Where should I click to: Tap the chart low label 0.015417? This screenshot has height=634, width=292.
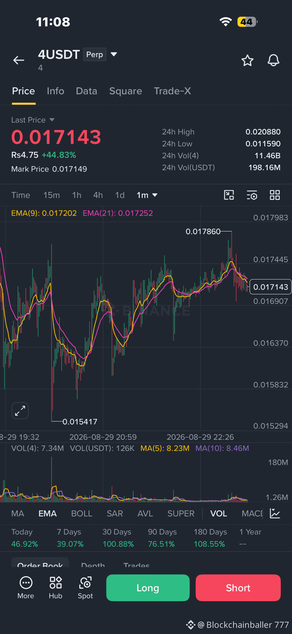pyautogui.click(x=80, y=421)
